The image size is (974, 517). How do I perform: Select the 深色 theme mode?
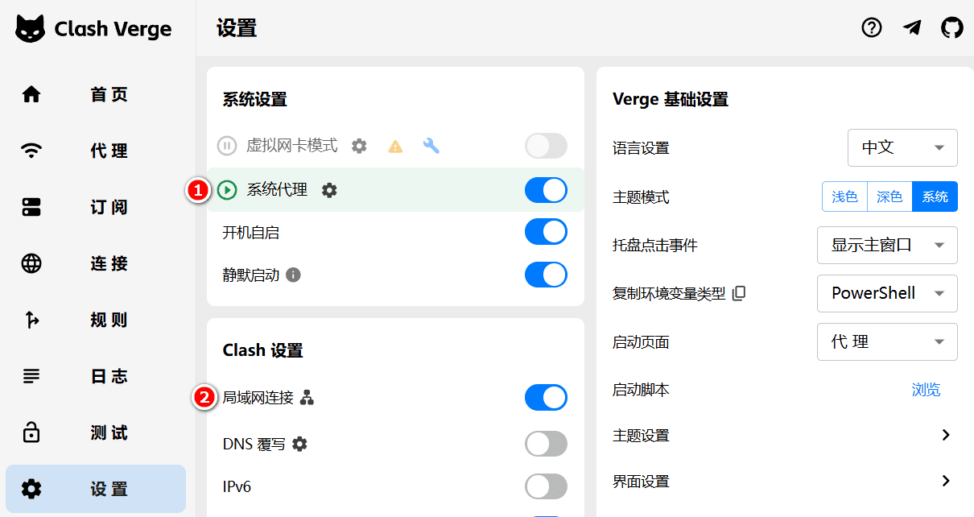pos(889,196)
